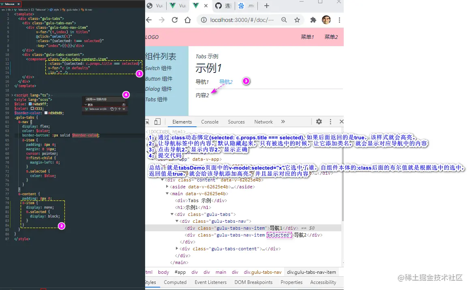Image resolution: width=471 pixels, height=290 pixels.
Task: Reload the localhost page
Action: click(175, 20)
